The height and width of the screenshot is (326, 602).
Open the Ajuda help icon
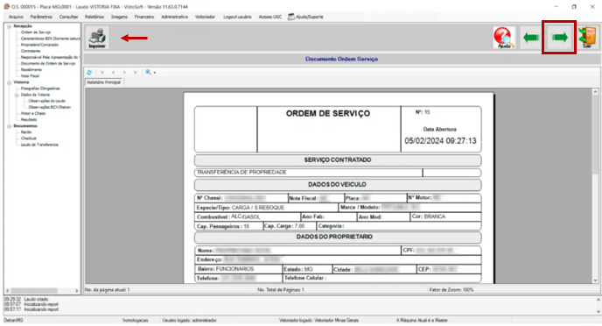pos(503,38)
